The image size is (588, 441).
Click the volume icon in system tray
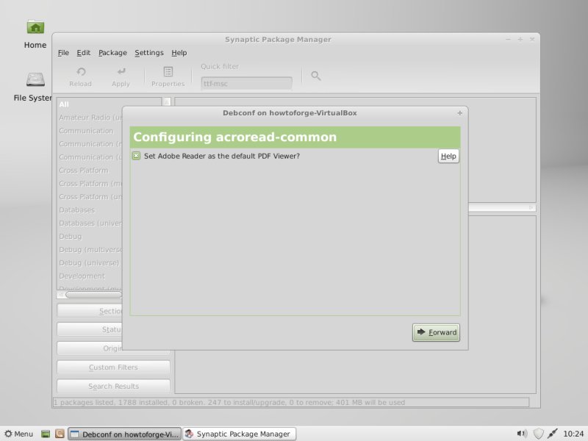(522, 434)
